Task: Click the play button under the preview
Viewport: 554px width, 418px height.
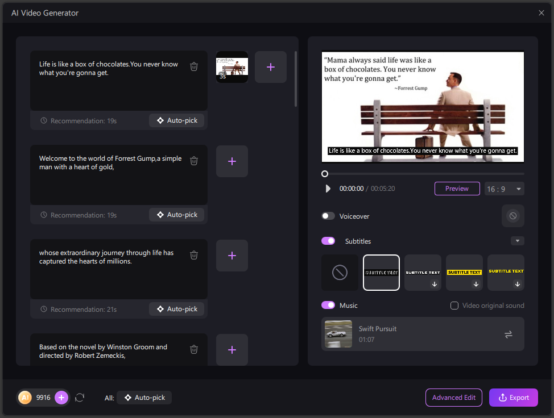Action: 328,189
